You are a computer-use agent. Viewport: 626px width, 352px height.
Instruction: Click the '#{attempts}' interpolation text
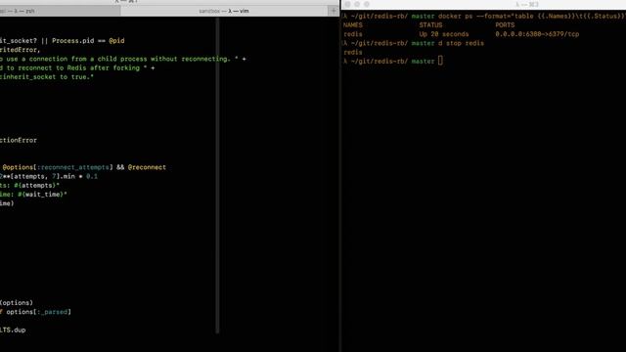pos(37,185)
